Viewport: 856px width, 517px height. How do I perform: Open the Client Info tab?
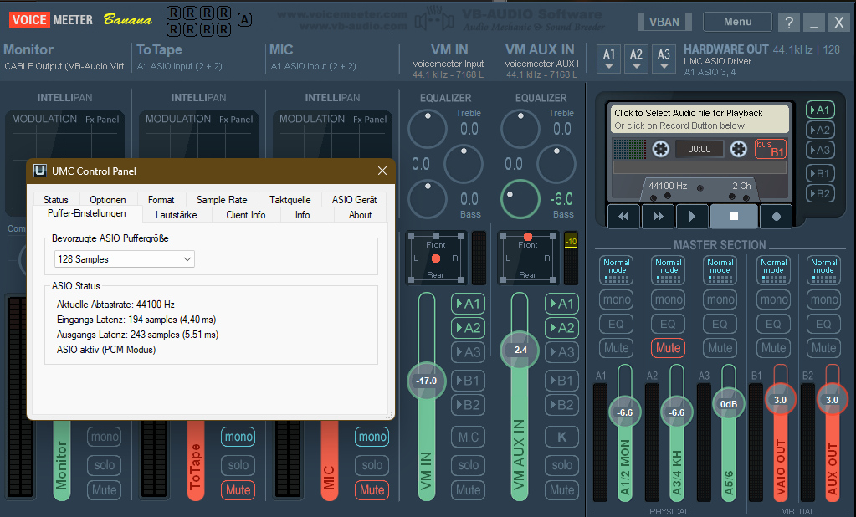246,215
